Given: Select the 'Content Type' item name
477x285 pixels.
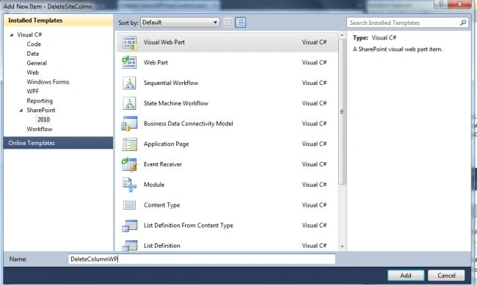Looking at the screenshot, I should click(x=162, y=205).
